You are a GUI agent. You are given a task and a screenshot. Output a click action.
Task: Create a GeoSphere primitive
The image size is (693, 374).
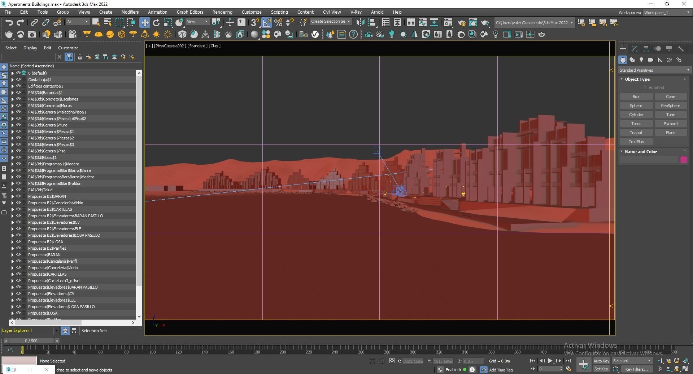point(670,106)
